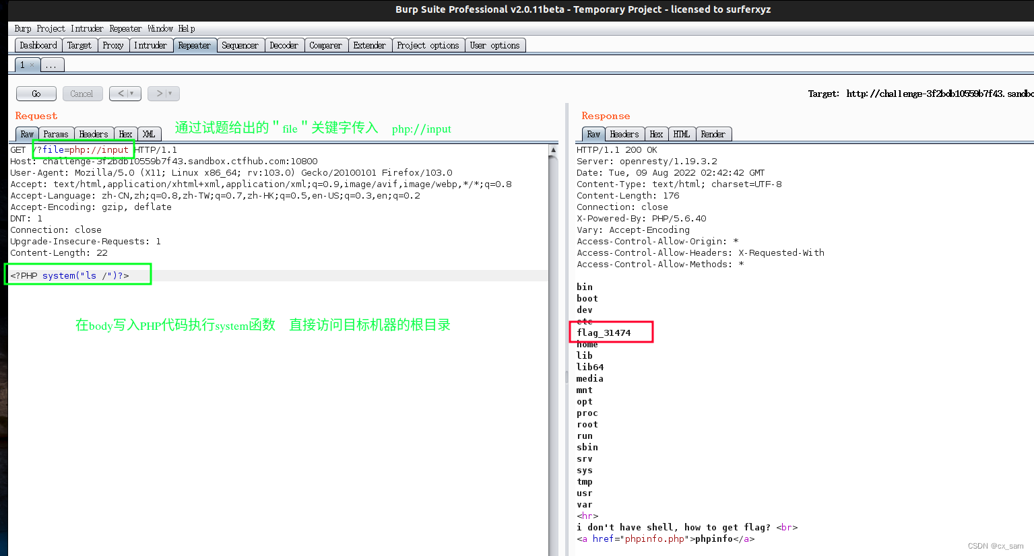Open the Project options tab

428,45
